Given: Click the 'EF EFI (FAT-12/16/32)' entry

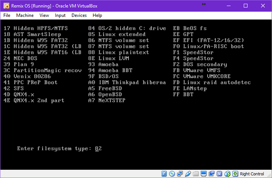Looking at the screenshot, I should 208,40.
